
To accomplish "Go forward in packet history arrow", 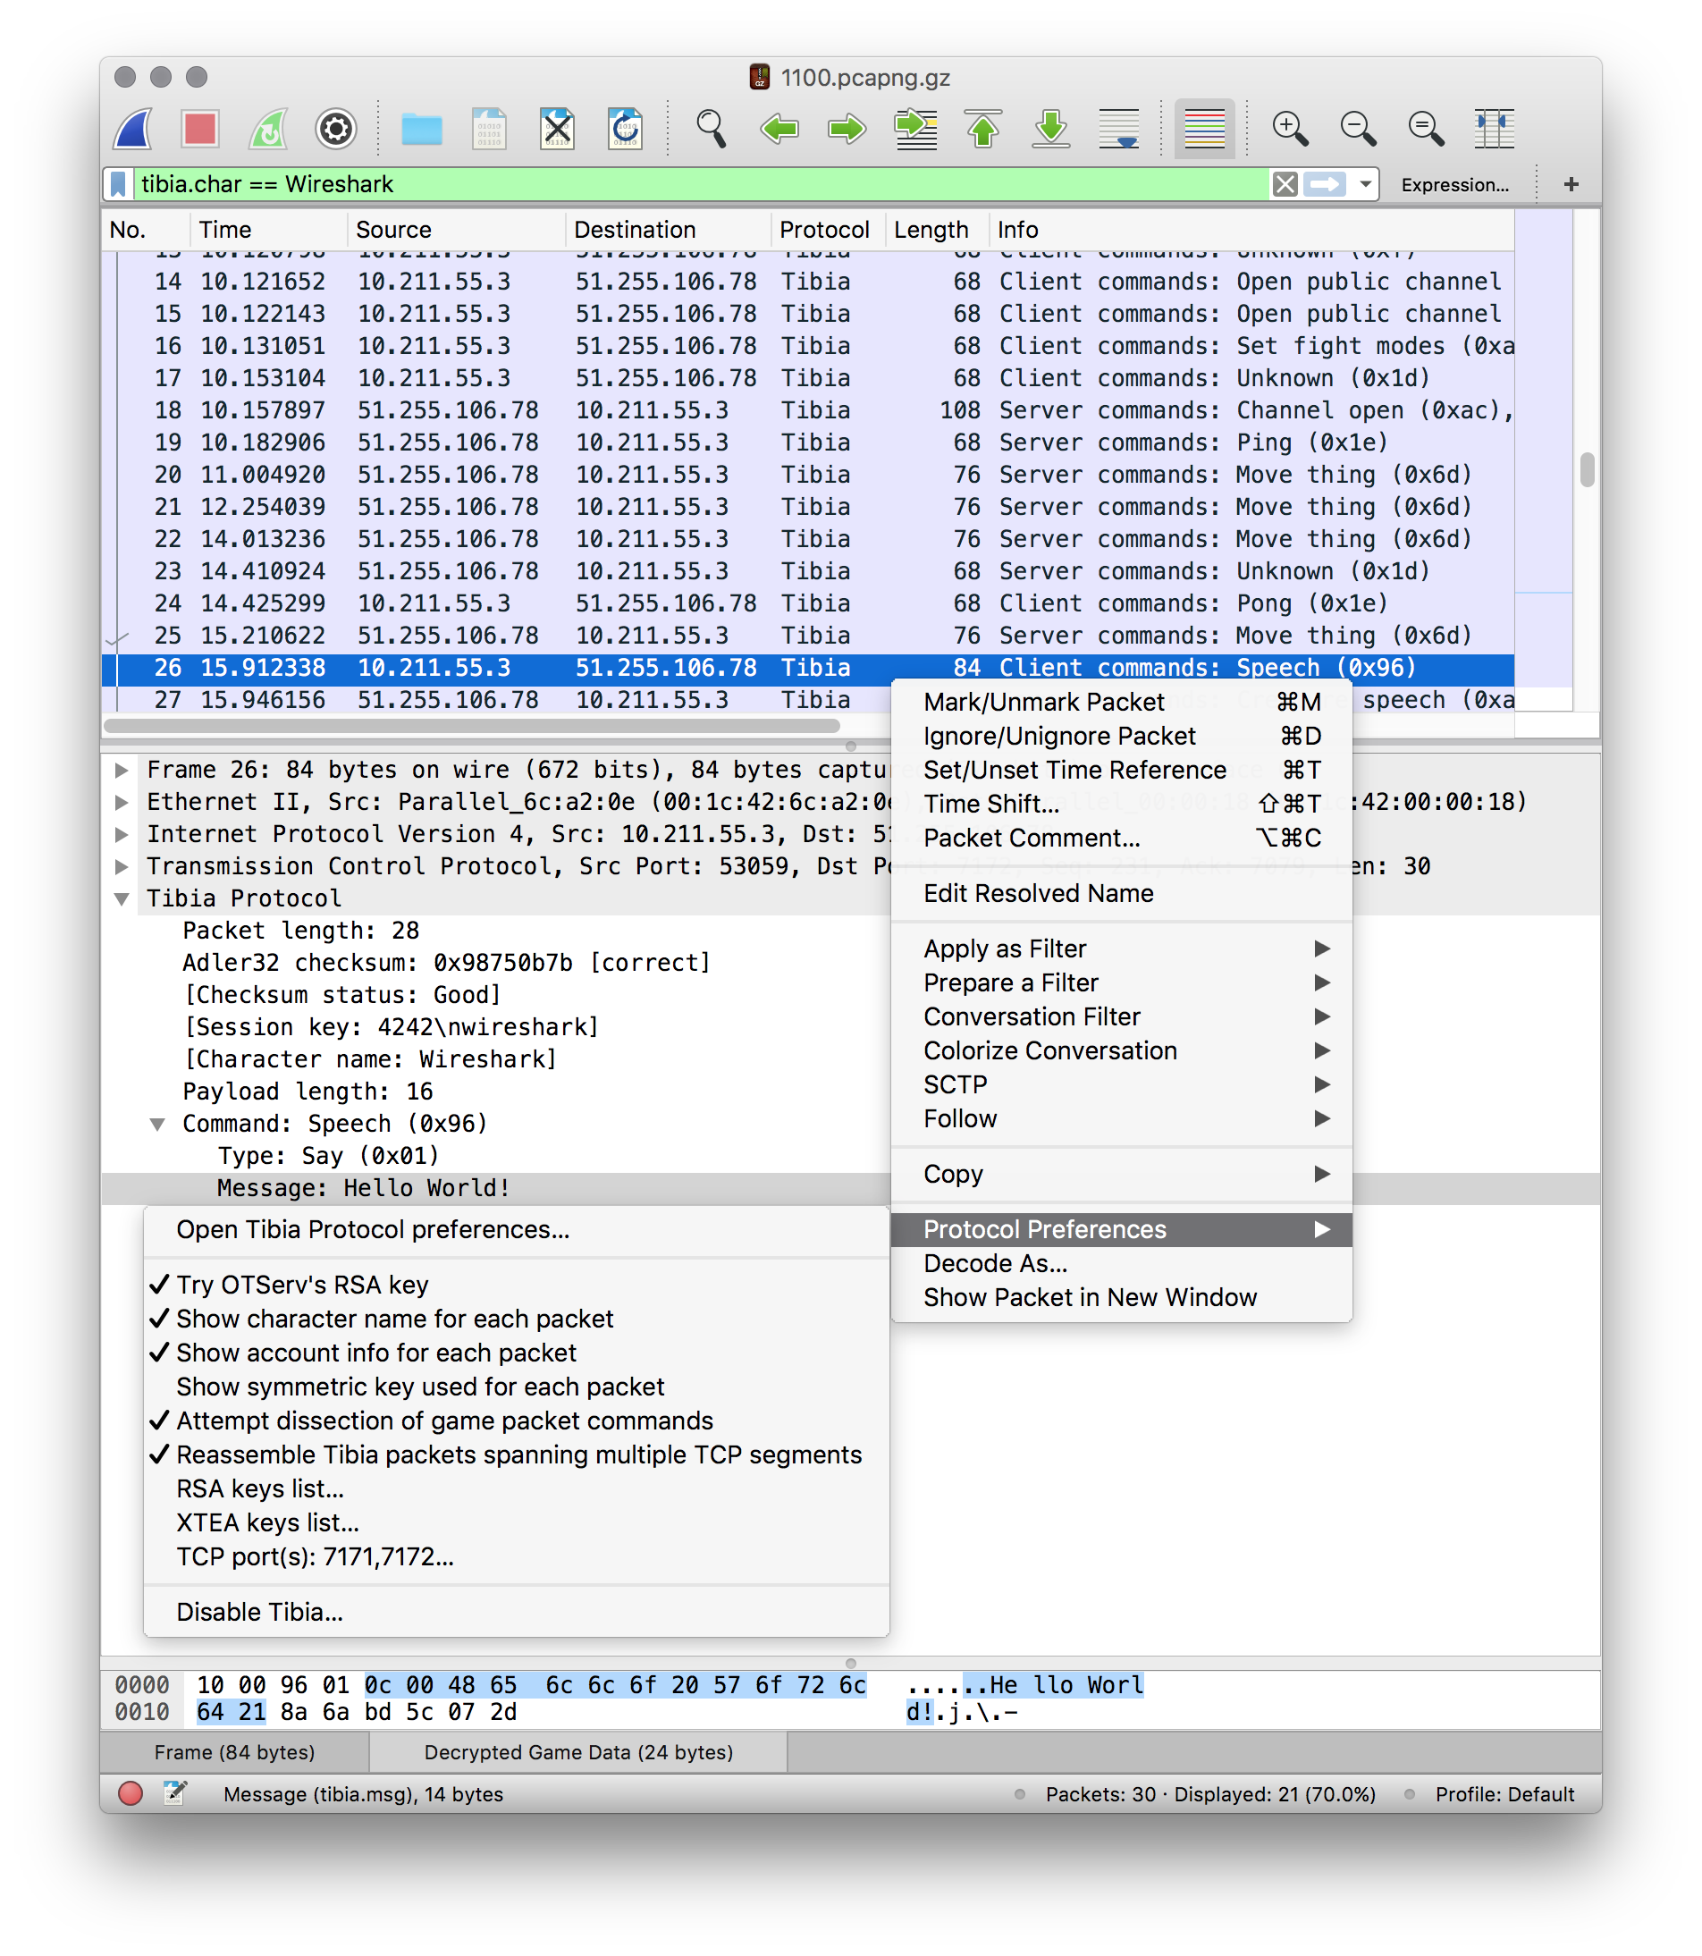I will pos(847,128).
